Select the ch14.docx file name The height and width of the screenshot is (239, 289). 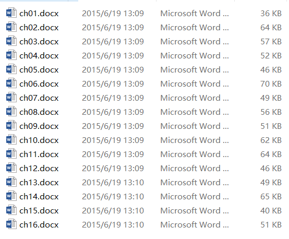pos(39,197)
